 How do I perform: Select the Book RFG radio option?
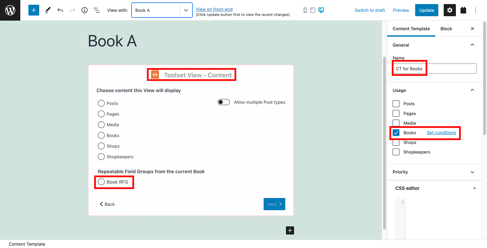pyautogui.click(x=101, y=182)
